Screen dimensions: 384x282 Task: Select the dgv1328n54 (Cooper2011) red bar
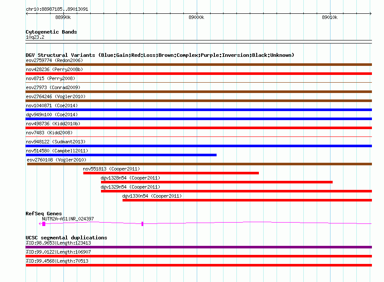click(217, 182)
